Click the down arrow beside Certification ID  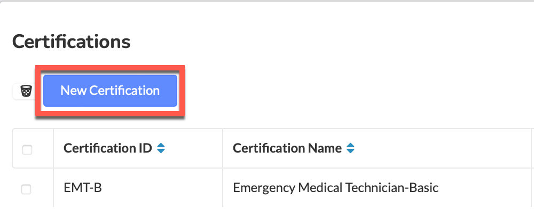(161, 150)
